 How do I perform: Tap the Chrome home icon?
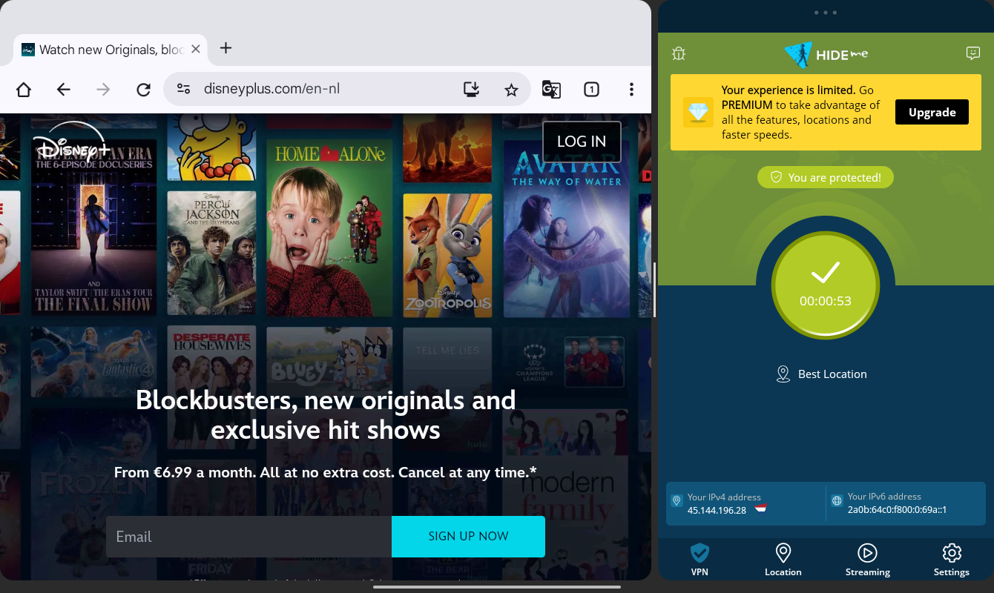[x=24, y=90]
